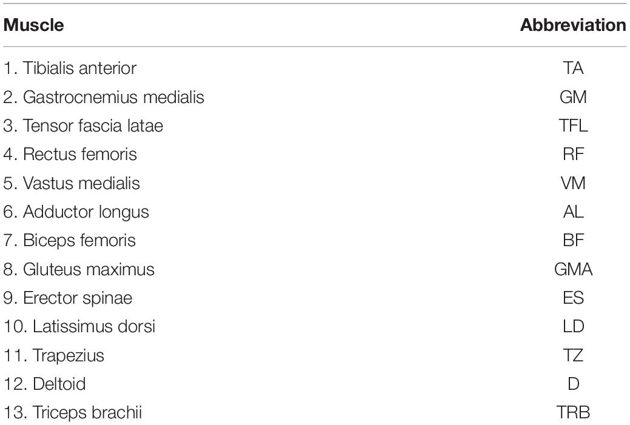The width and height of the screenshot is (630, 425).
Task: Click the Muscle column header
Action: [34, 25]
